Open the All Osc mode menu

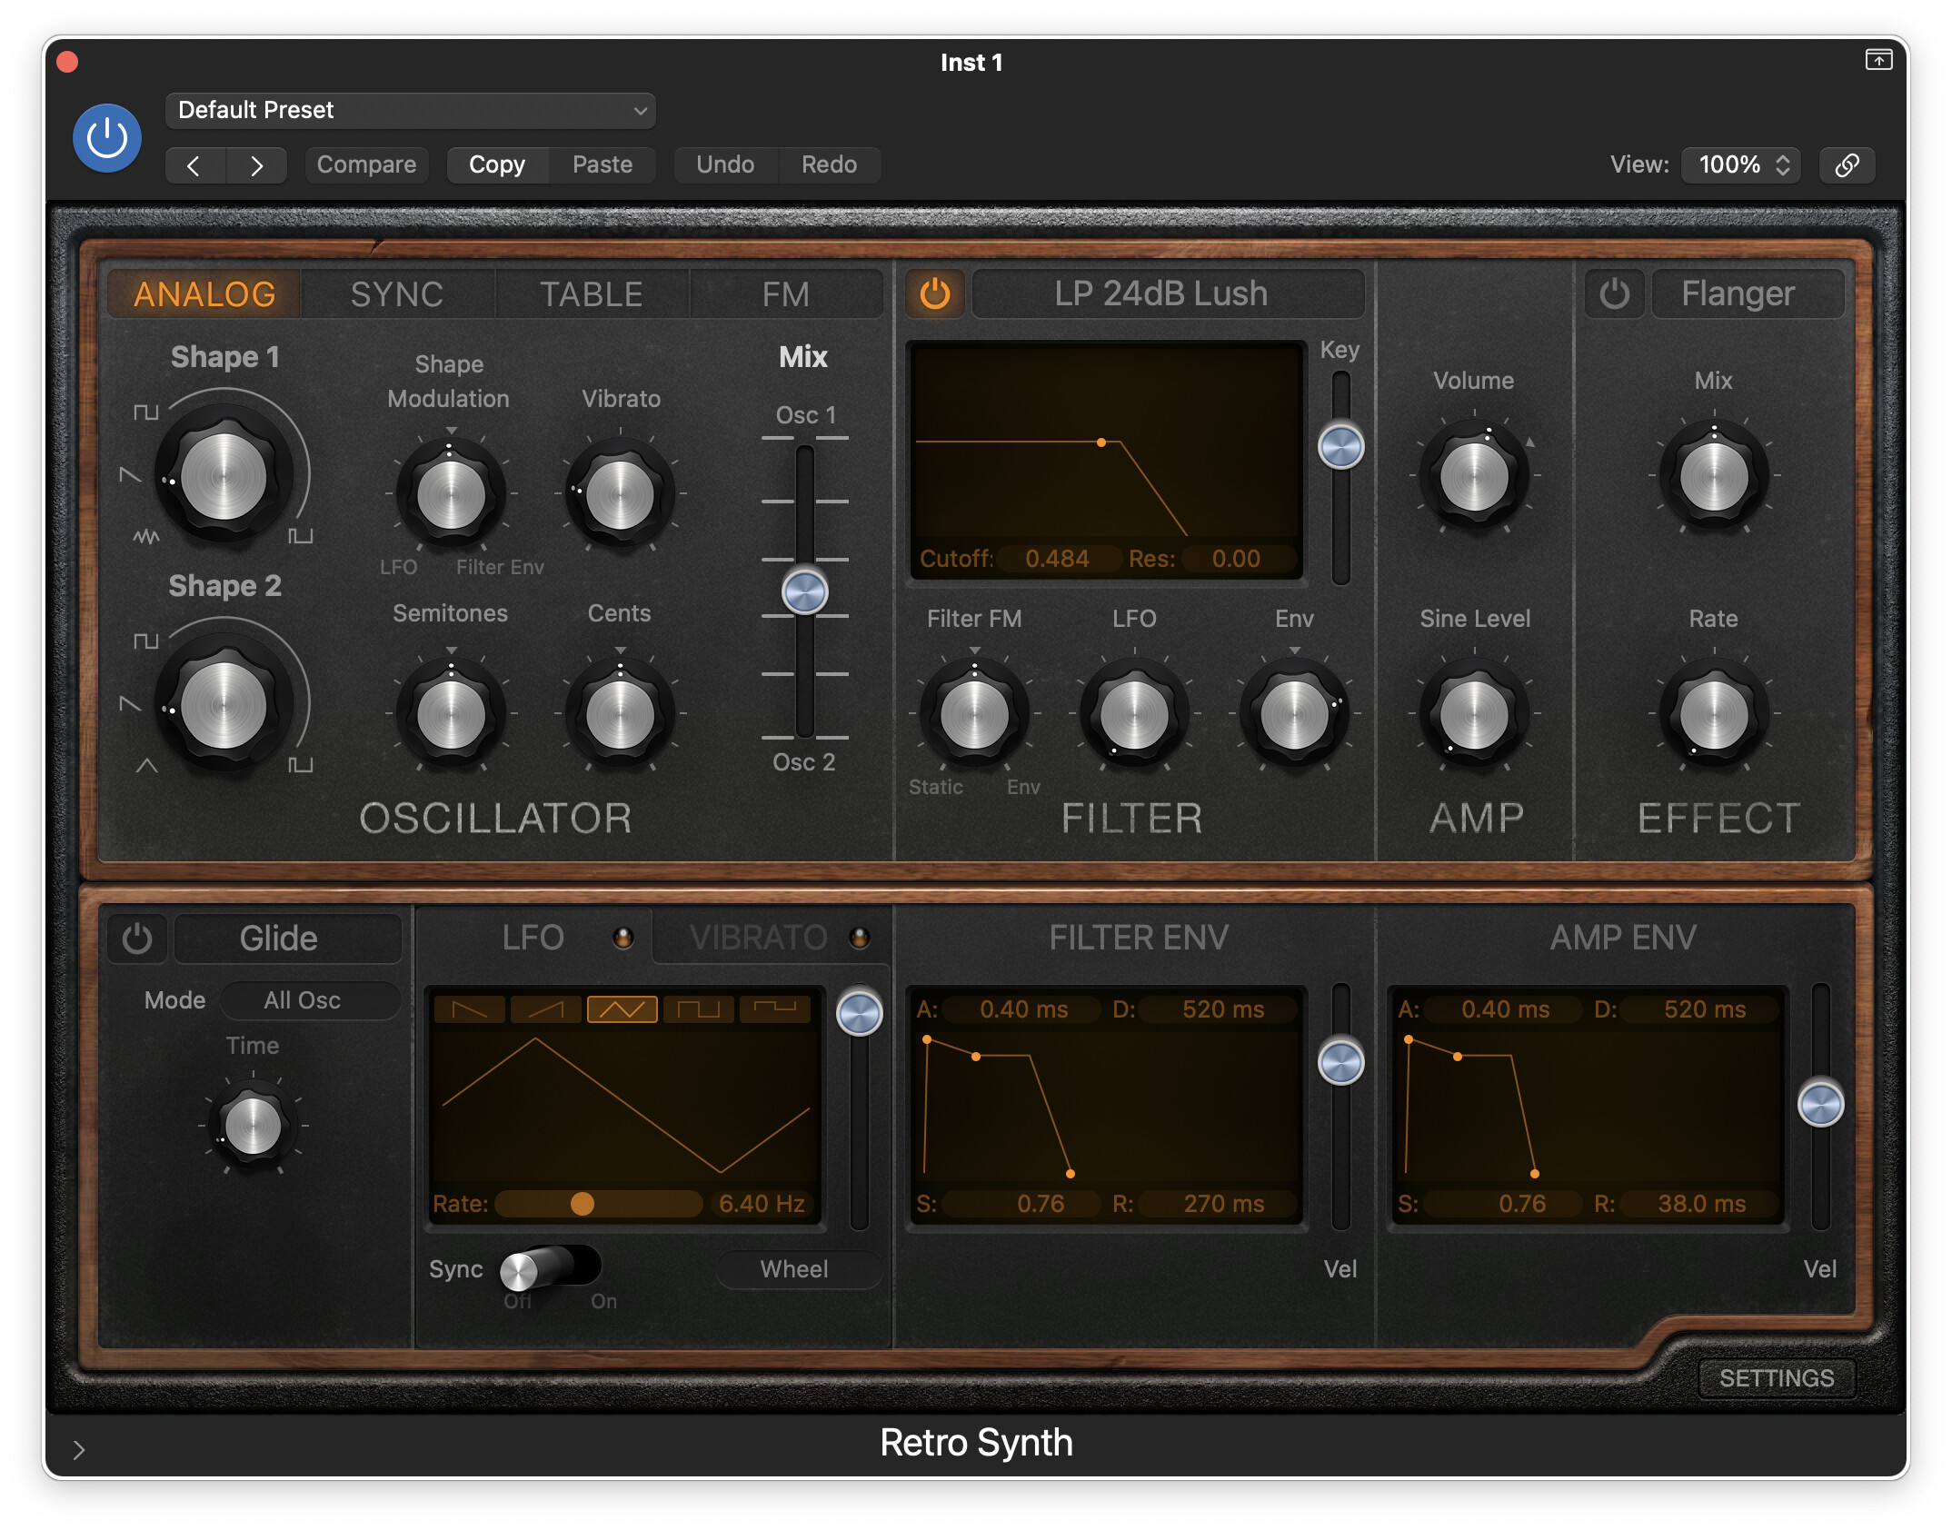click(310, 1000)
